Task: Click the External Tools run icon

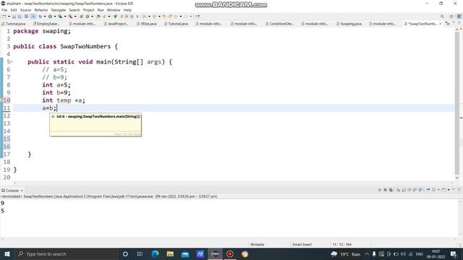Action: pyautogui.click(x=71, y=17)
